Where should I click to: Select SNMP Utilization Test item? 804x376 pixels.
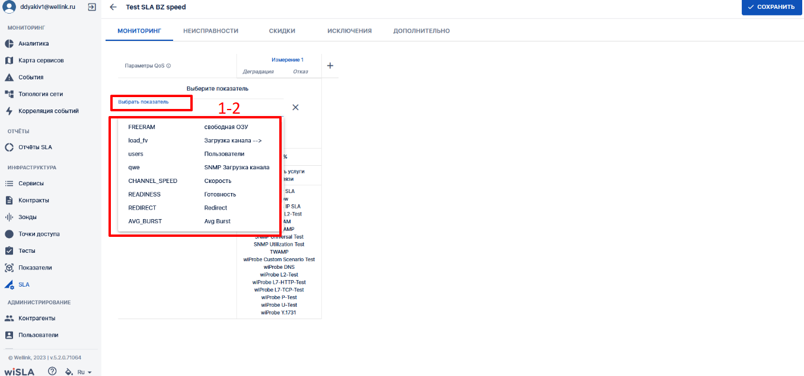point(279,244)
